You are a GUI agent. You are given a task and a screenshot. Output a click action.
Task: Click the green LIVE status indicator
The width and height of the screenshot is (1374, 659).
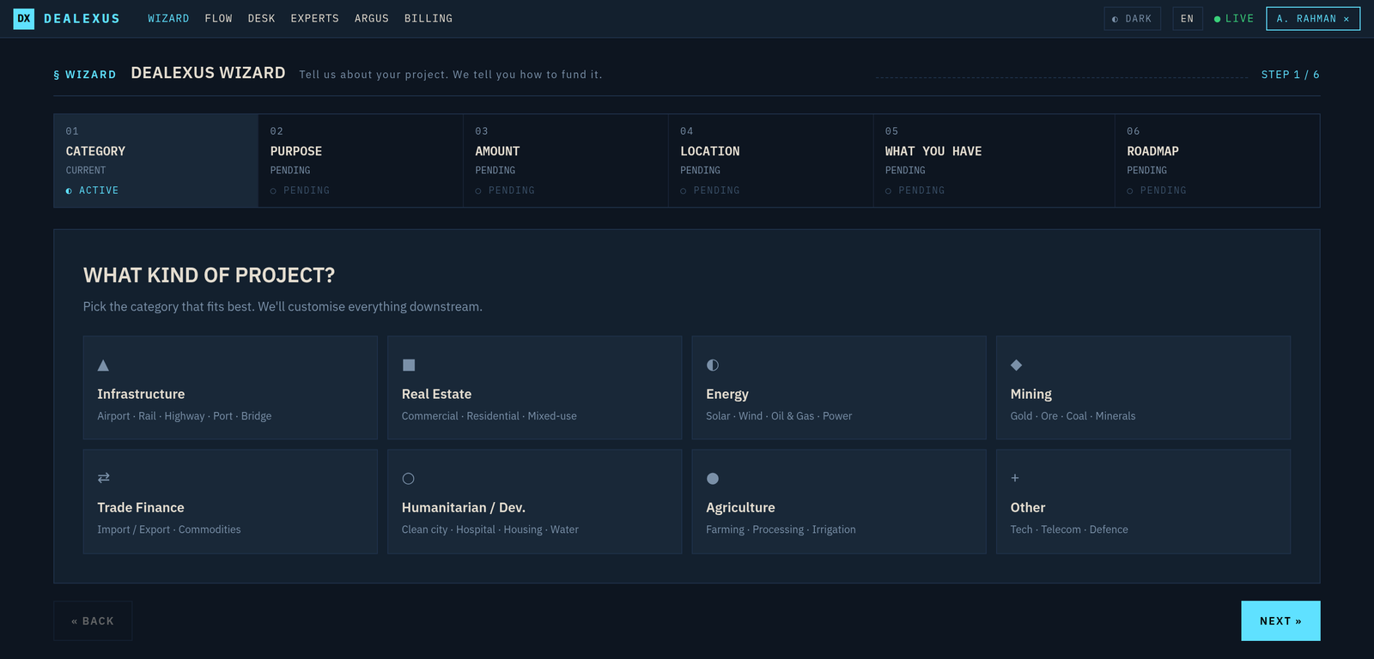pyautogui.click(x=1234, y=19)
